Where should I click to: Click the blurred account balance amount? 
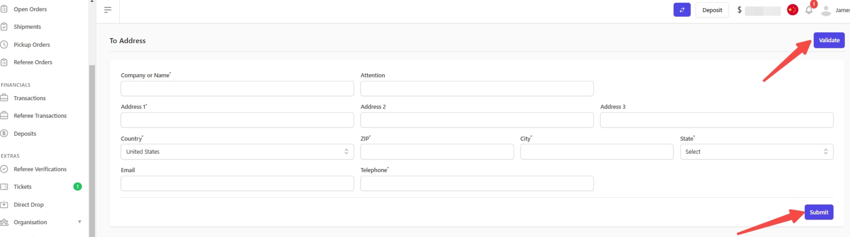(762, 11)
